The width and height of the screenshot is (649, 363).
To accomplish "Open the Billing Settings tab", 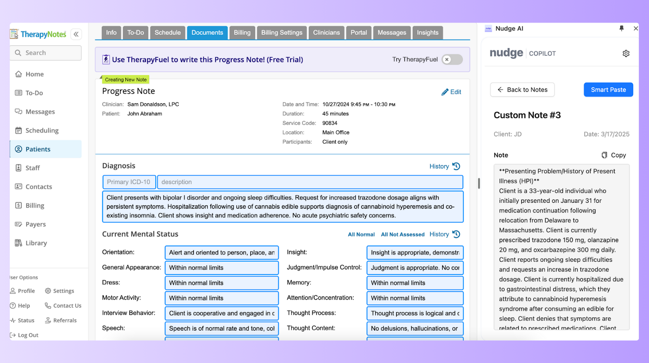I will [x=282, y=32].
